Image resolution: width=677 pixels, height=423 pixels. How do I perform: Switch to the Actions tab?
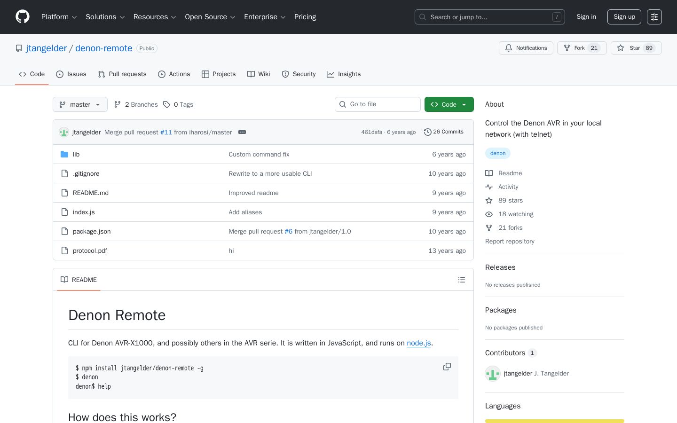[x=174, y=74]
